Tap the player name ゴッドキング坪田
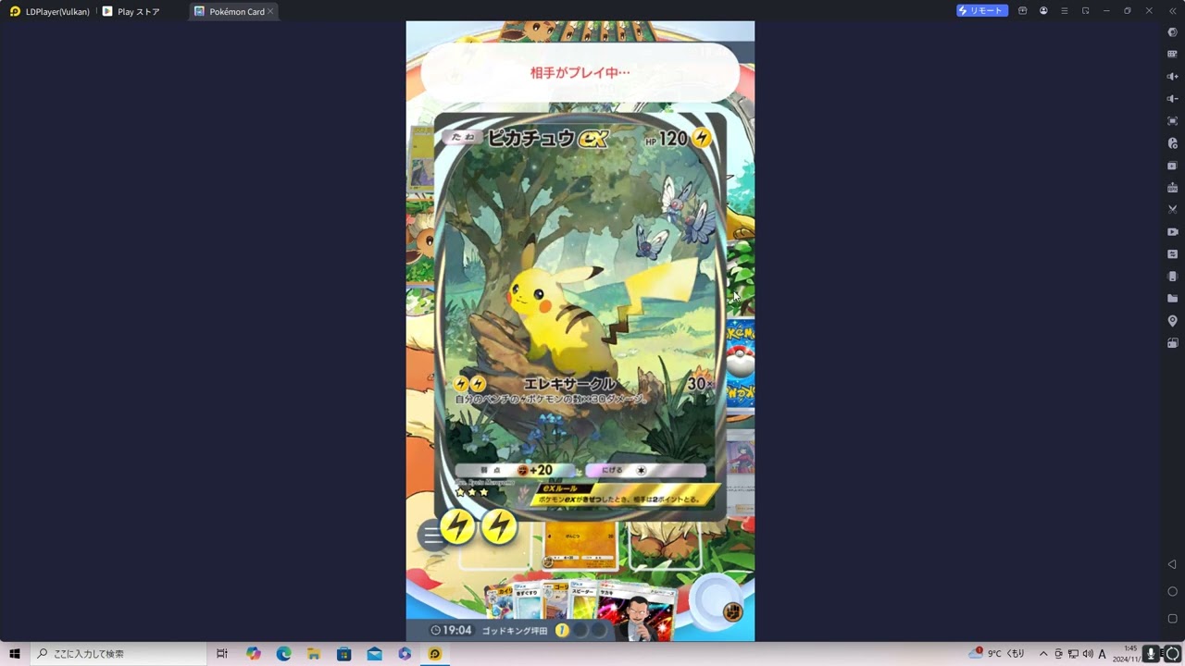Viewport: 1185px width, 666px height. click(515, 630)
